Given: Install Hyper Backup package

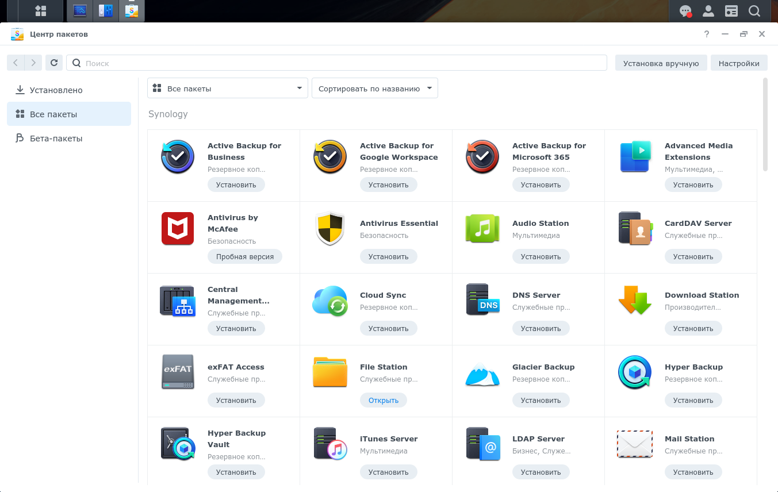Looking at the screenshot, I should pyautogui.click(x=693, y=400).
